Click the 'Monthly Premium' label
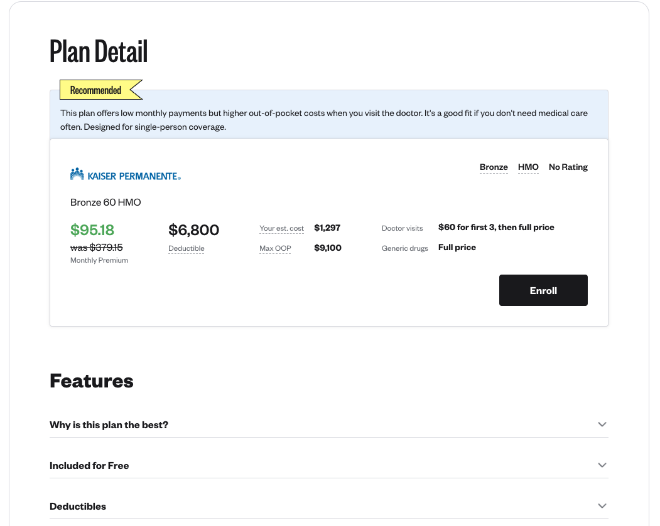The height and width of the screenshot is (526, 660). (99, 260)
